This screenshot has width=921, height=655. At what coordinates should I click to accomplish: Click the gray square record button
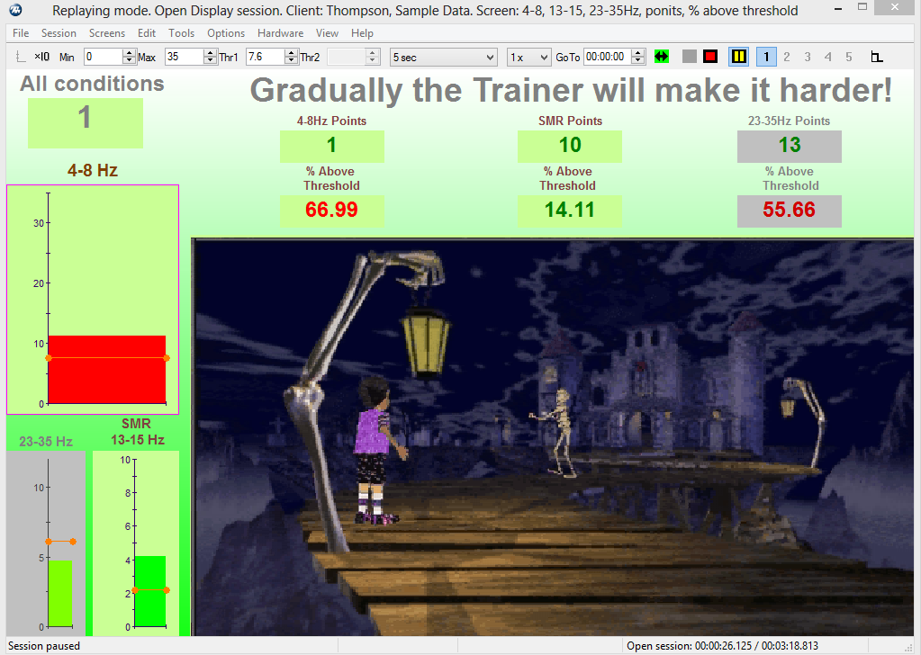(690, 57)
